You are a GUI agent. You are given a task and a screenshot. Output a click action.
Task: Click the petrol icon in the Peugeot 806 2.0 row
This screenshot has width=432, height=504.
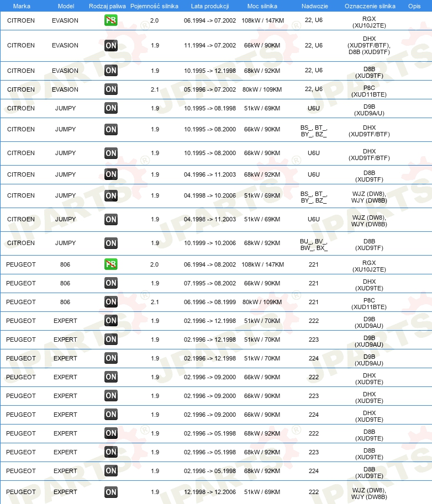pyautogui.click(x=110, y=264)
